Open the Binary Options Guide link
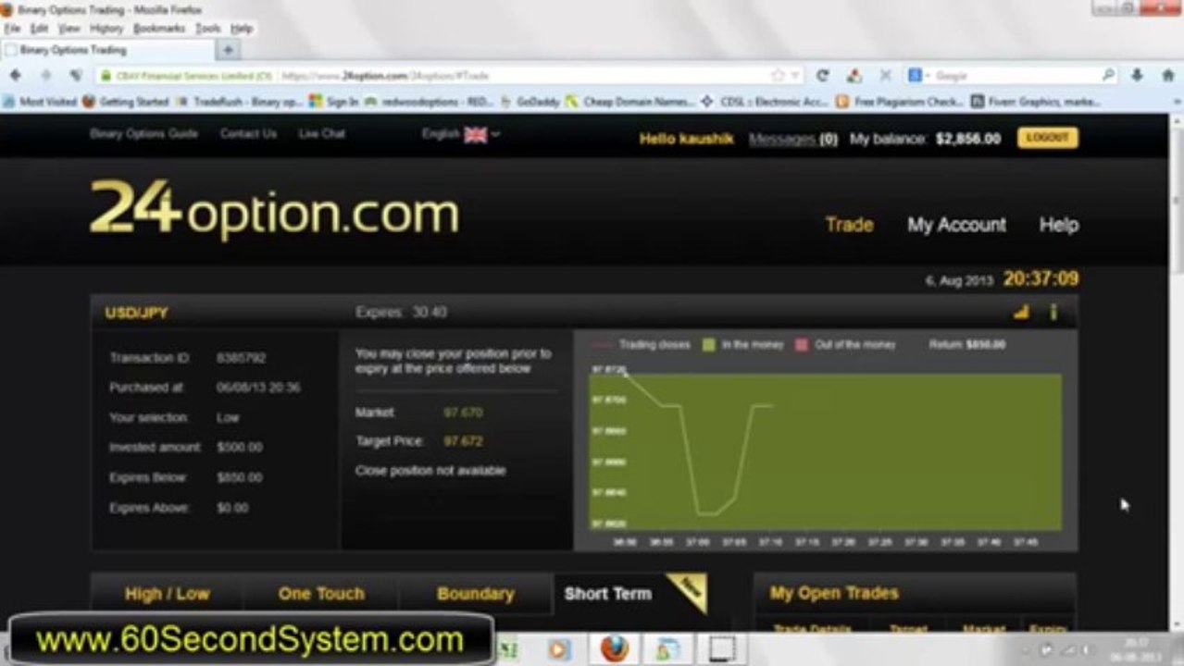 tap(144, 134)
